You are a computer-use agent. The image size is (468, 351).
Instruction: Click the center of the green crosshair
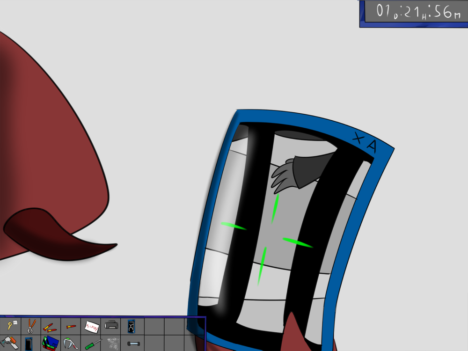click(267, 234)
